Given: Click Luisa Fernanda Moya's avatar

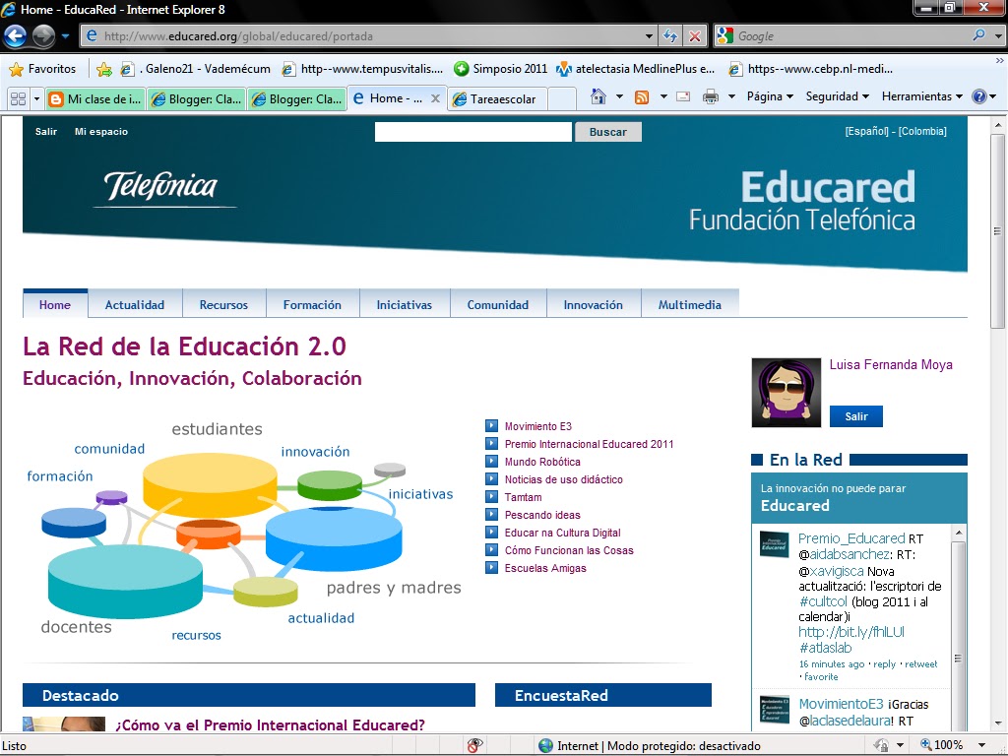Looking at the screenshot, I should tap(786, 392).
